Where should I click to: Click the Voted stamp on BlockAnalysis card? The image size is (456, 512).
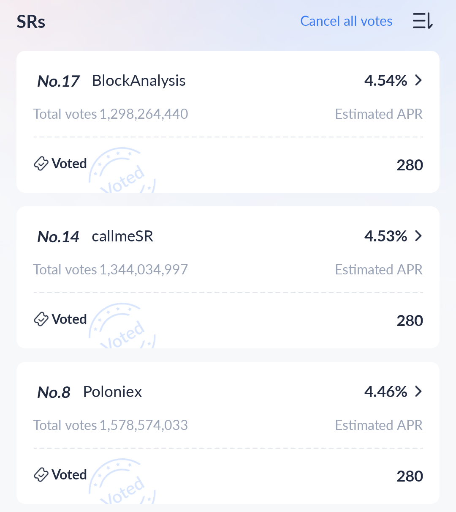click(x=122, y=171)
